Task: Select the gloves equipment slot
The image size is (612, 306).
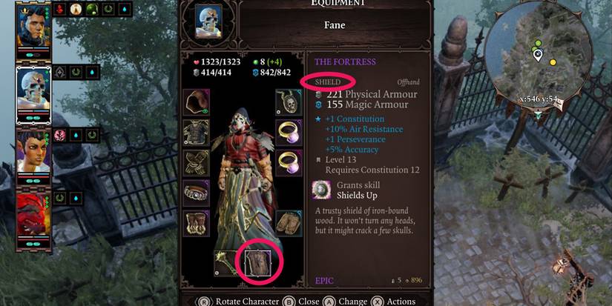Action: pos(197,163)
